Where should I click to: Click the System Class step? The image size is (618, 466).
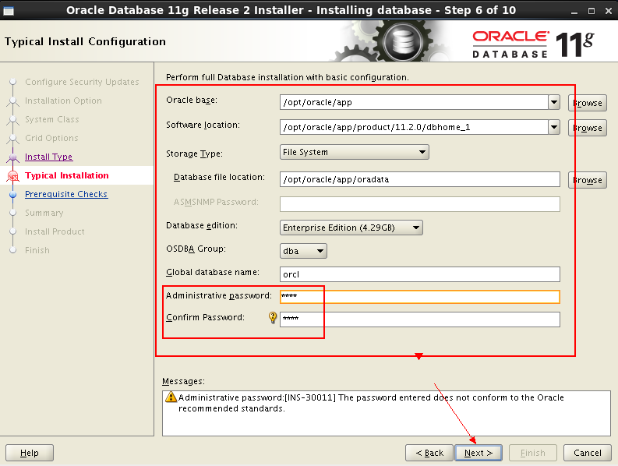[x=52, y=119]
